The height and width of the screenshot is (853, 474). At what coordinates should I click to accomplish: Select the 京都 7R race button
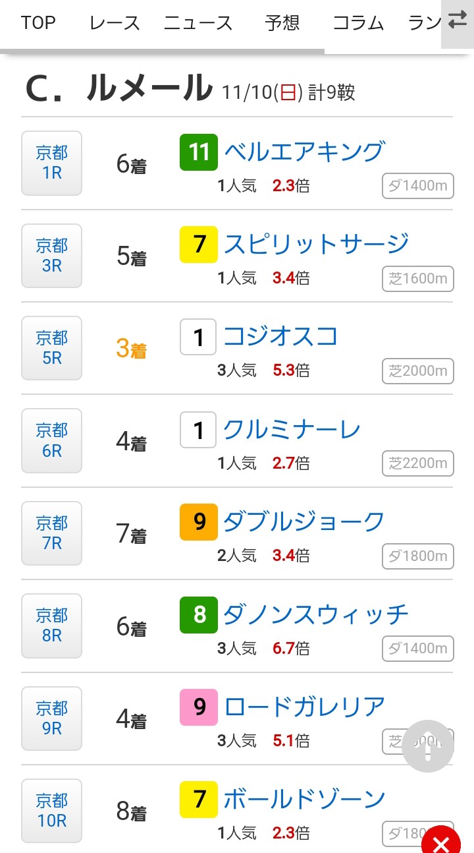click(51, 533)
